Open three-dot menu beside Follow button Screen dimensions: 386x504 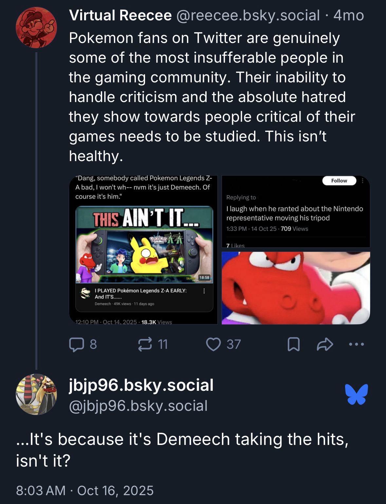pos(362,181)
